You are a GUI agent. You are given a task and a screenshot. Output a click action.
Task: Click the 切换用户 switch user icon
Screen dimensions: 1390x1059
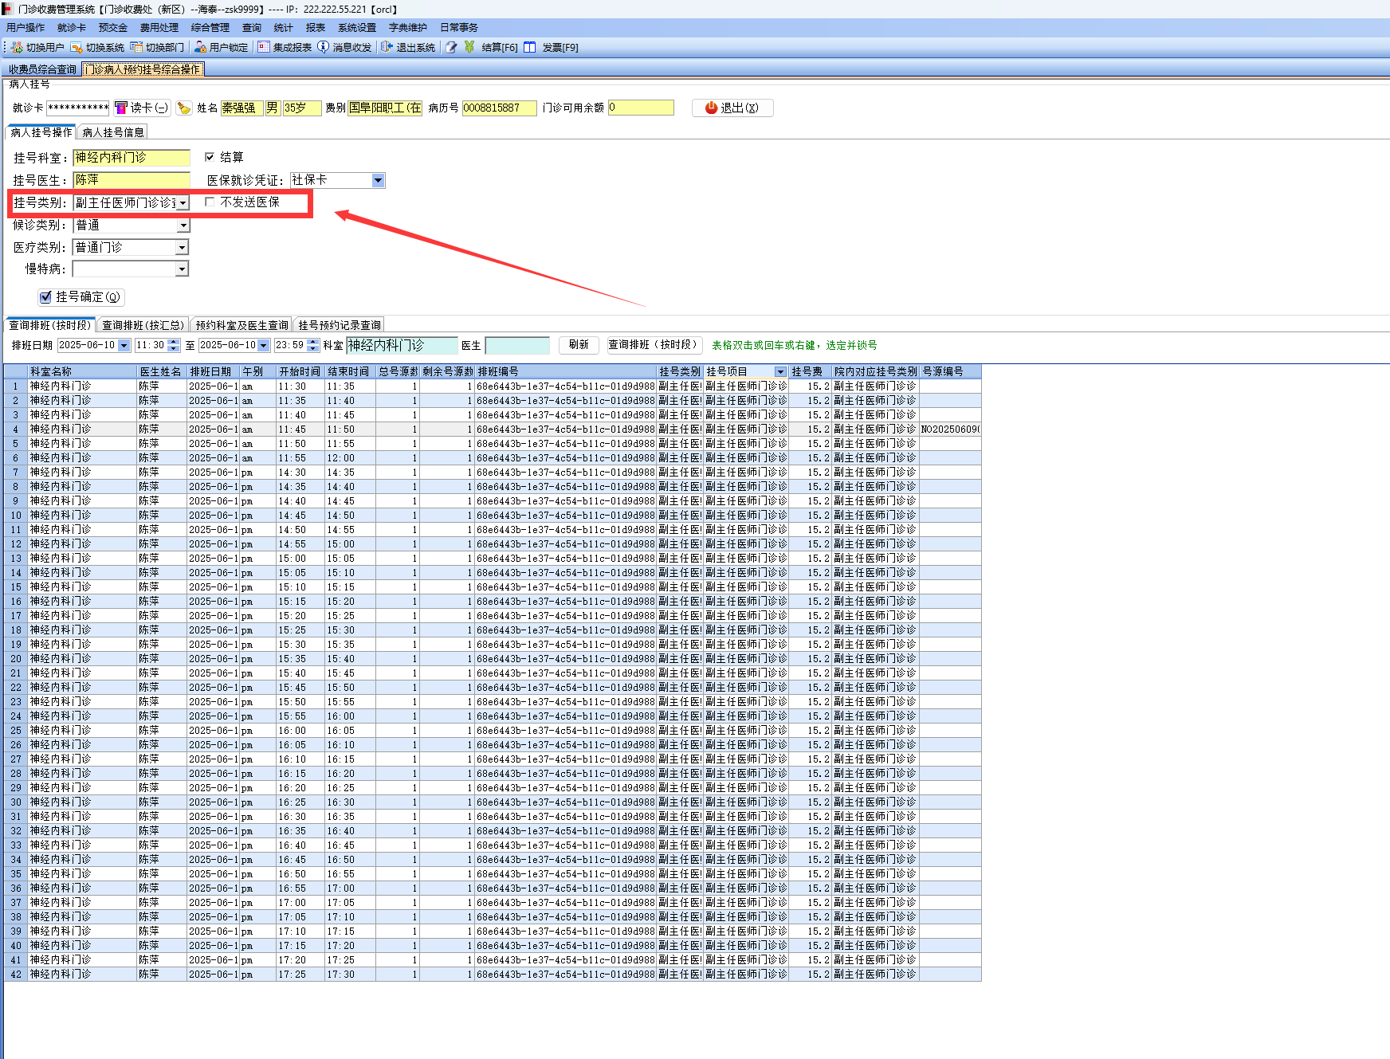coord(17,48)
